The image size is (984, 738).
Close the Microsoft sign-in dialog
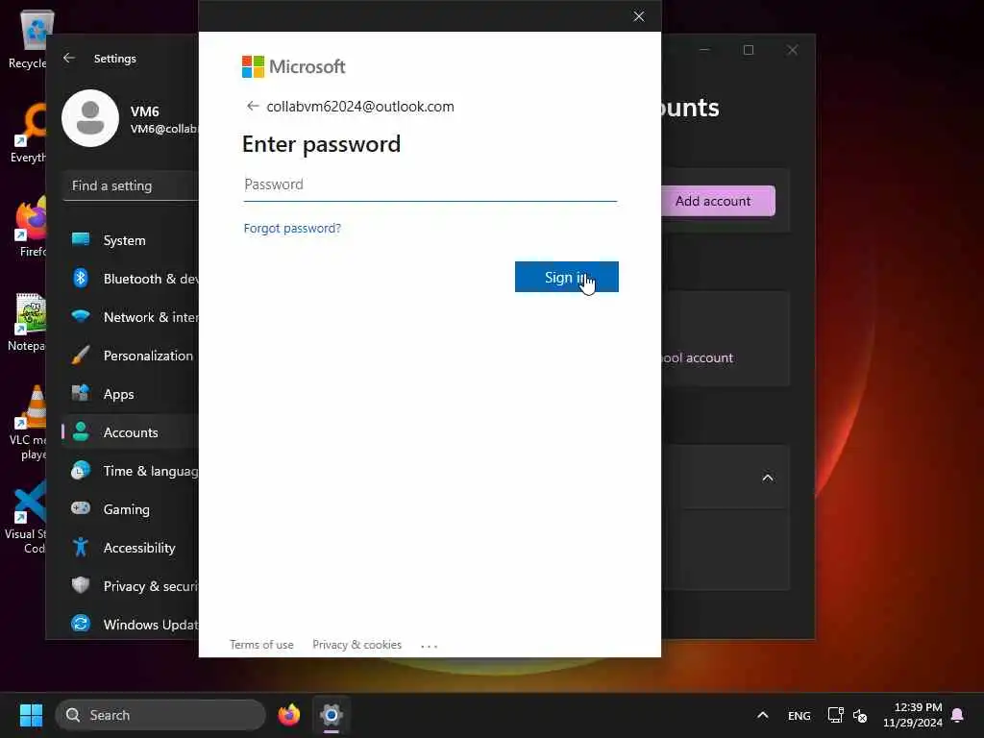pyautogui.click(x=638, y=16)
